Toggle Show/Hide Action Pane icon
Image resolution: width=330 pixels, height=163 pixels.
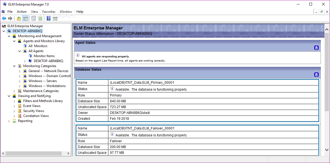point(55,19)
